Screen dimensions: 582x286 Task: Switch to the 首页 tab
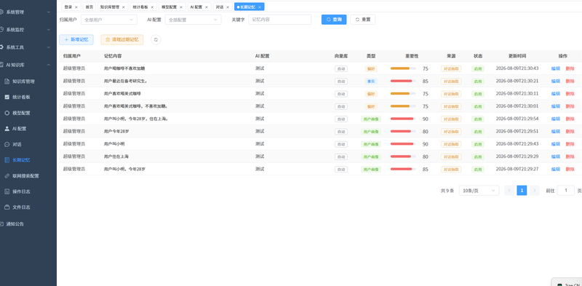click(89, 7)
